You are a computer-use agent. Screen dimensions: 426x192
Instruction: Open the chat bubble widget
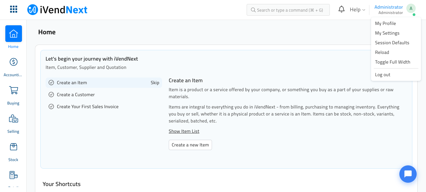[x=408, y=174]
